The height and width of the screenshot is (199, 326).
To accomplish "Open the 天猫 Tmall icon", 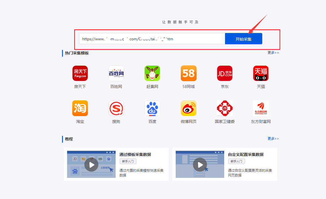I will click(261, 73).
